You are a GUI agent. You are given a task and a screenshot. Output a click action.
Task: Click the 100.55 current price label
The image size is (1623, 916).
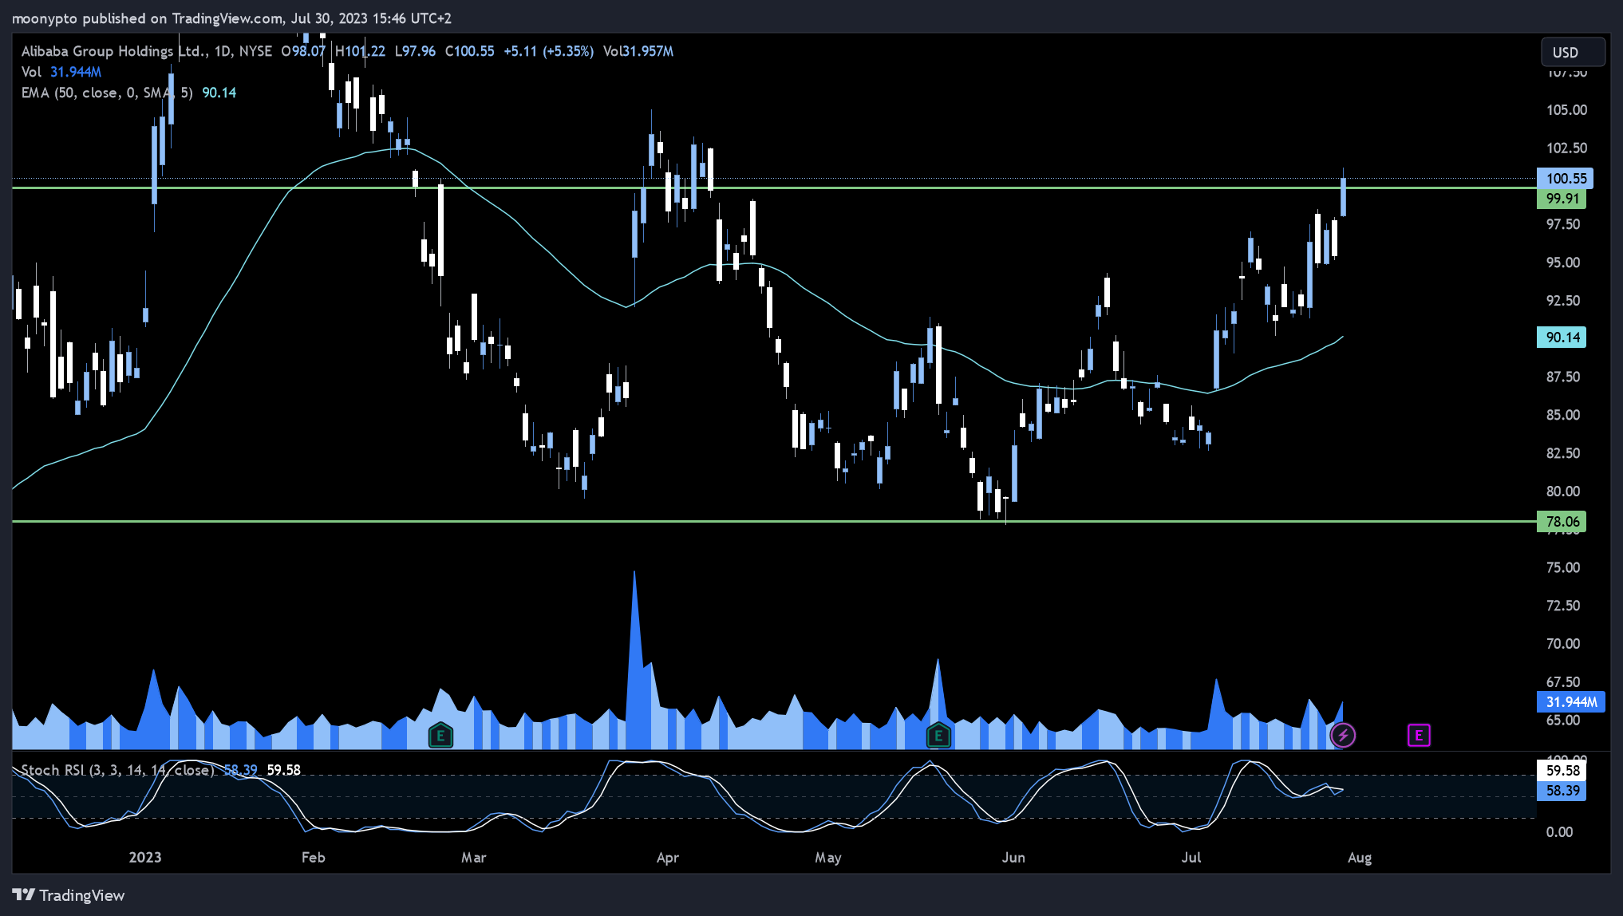pyautogui.click(x=1565, y=178)
